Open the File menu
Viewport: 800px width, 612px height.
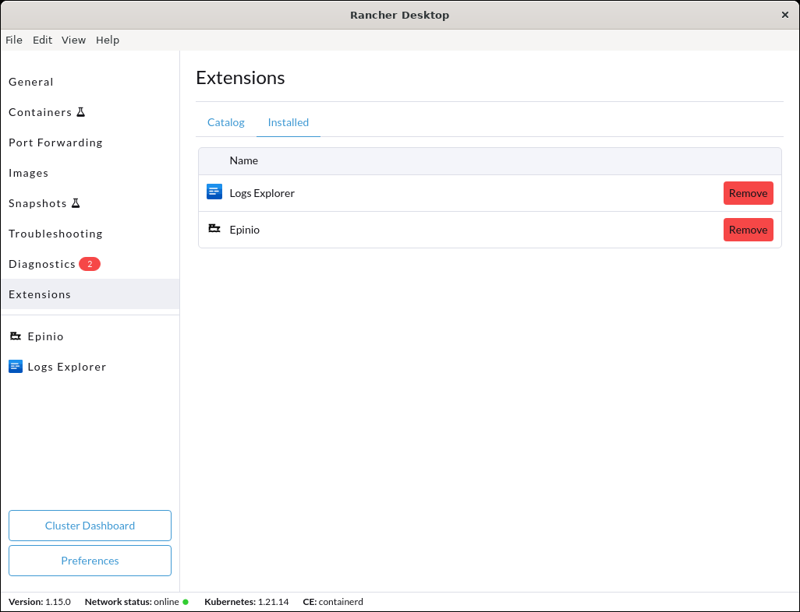[13, 40]
